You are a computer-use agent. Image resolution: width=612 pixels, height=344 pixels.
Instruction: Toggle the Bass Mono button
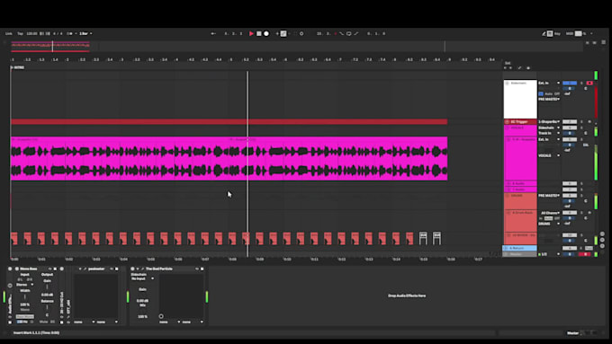24,316
